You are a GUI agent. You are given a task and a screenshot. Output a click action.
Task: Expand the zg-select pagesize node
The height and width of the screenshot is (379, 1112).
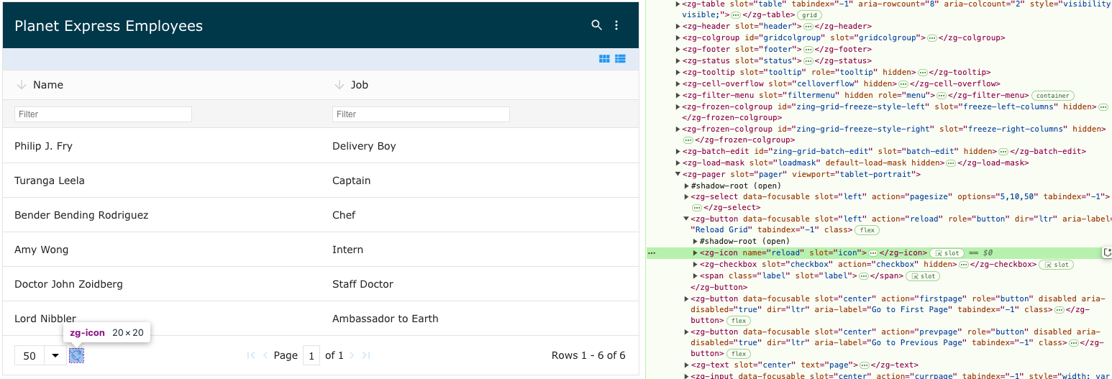[x=687, y=196]
